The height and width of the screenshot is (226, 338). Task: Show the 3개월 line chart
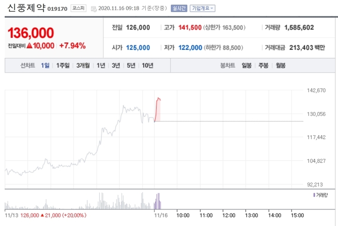[x=83, y=66]
